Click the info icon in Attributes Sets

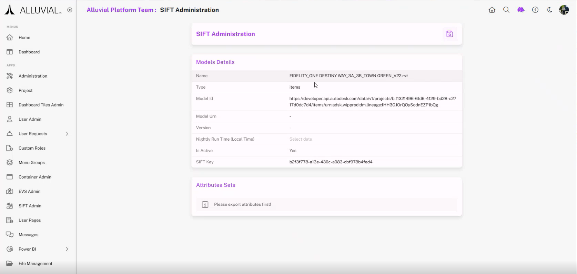(205, 205)
